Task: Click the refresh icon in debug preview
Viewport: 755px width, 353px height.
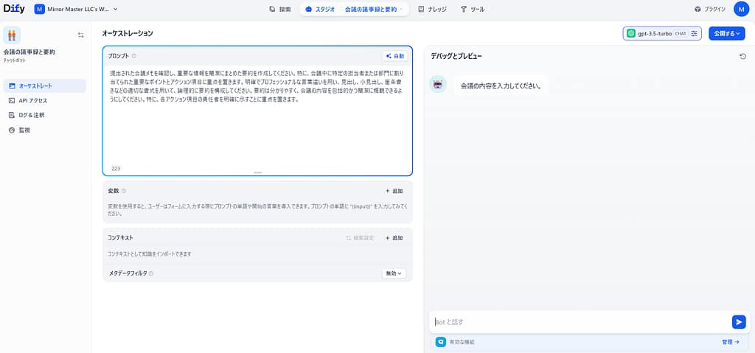Action: [x=742, y=56]
